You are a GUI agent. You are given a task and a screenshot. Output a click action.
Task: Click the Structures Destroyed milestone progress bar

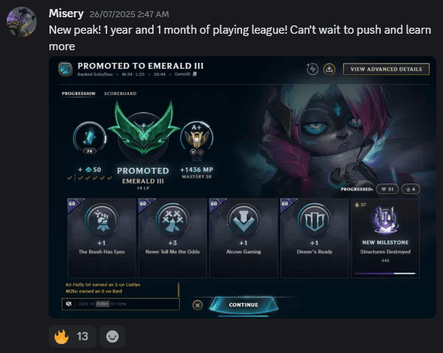point(385,274)
